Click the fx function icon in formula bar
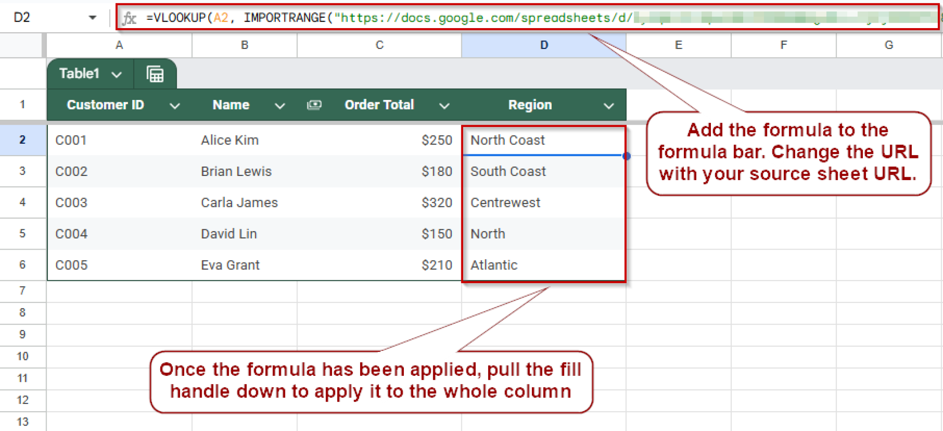Screen dimensions: 943x431 click(x=130, y=17)
